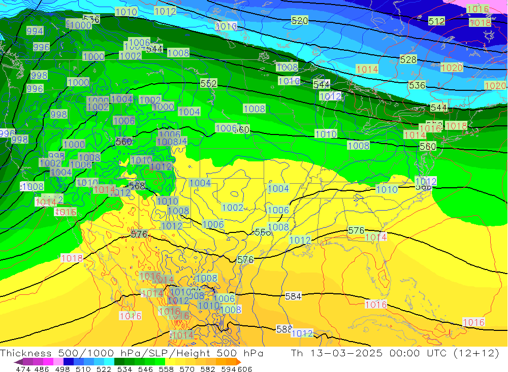
Task: Select the darkest green legend swatch
Action: click(x=119, y=362)
